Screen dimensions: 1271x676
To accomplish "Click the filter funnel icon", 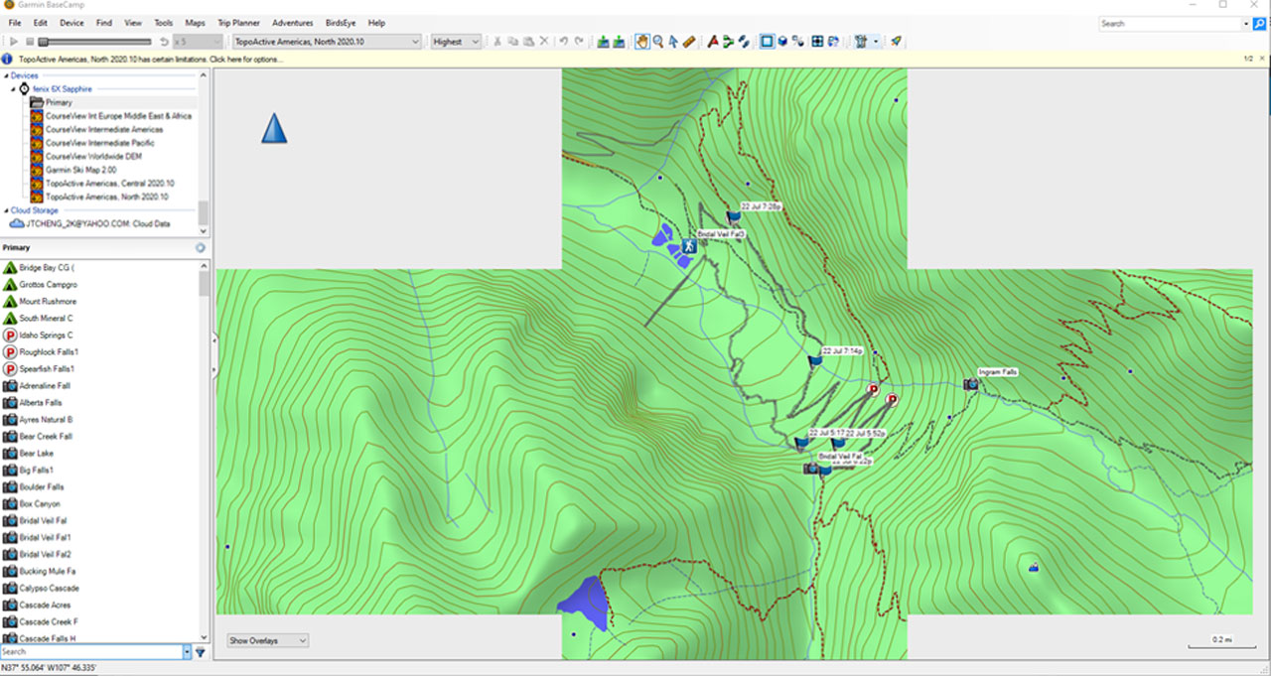I will (200, 652).
